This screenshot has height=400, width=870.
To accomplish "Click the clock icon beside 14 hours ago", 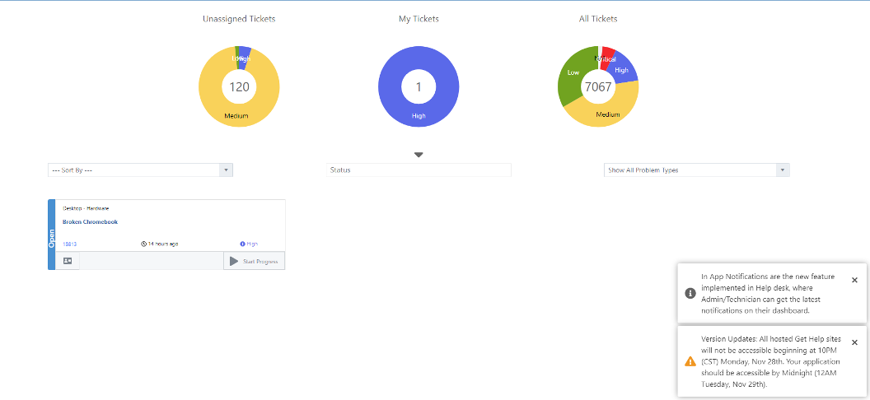I will pos(143,244).
